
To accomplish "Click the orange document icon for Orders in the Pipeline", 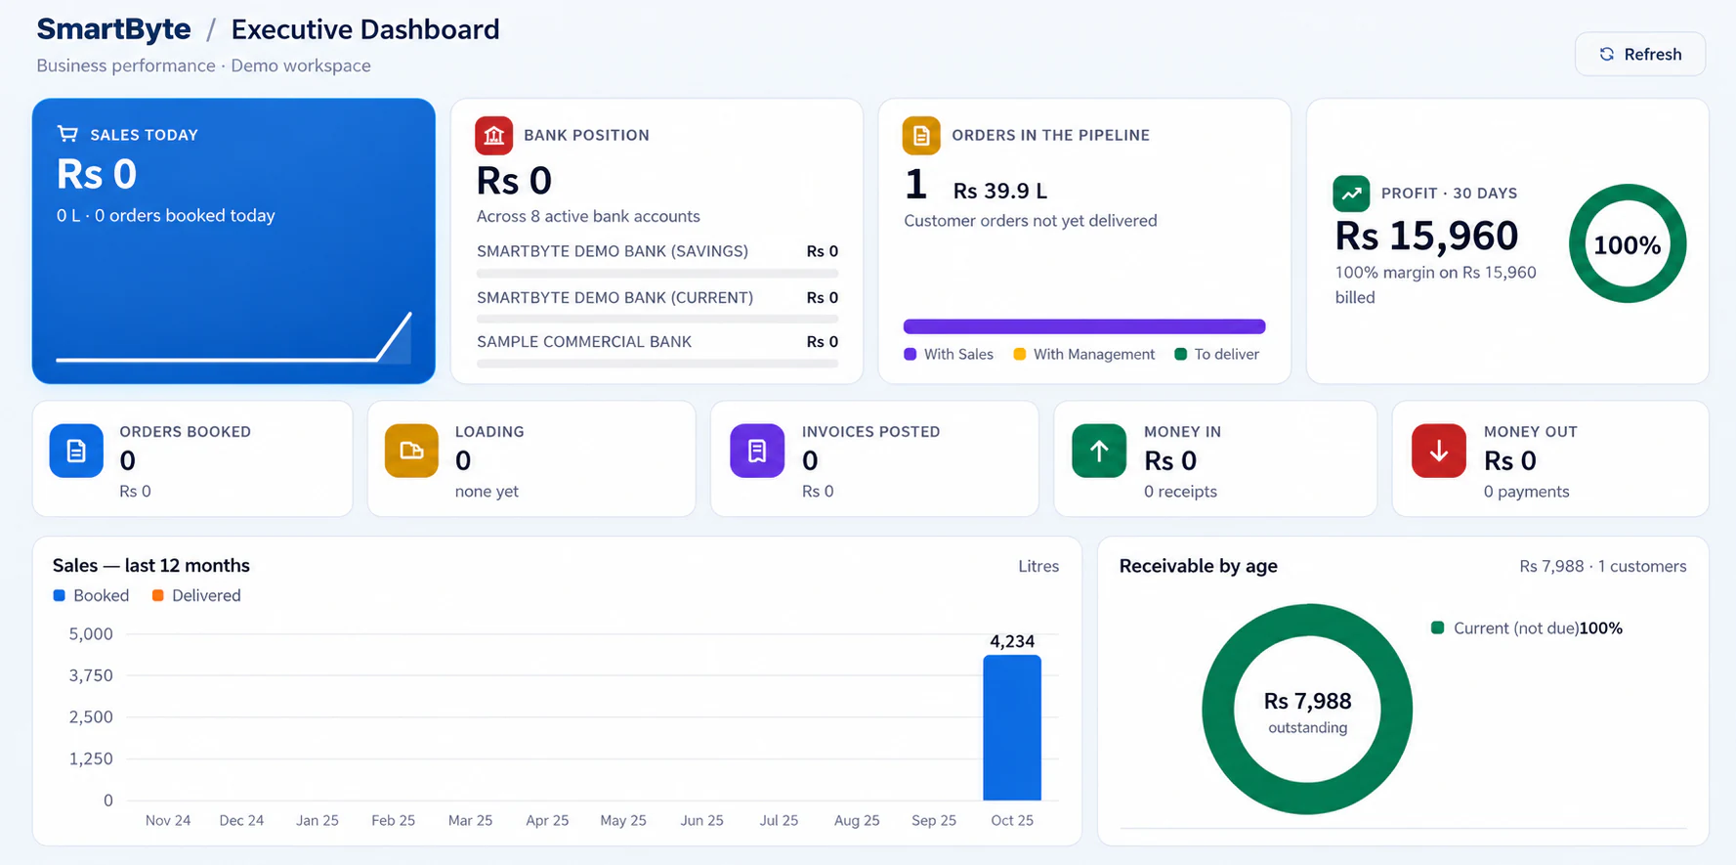I will coord(921,136).
